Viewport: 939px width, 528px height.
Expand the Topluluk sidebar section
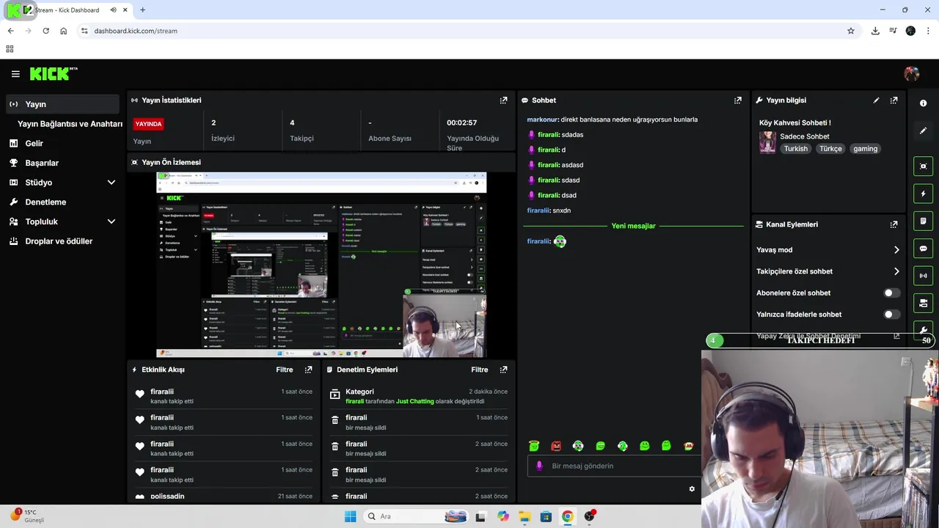point(112,221)
